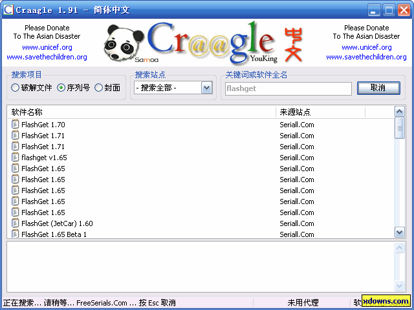Click the 正在搜索 status bar message

89,302
